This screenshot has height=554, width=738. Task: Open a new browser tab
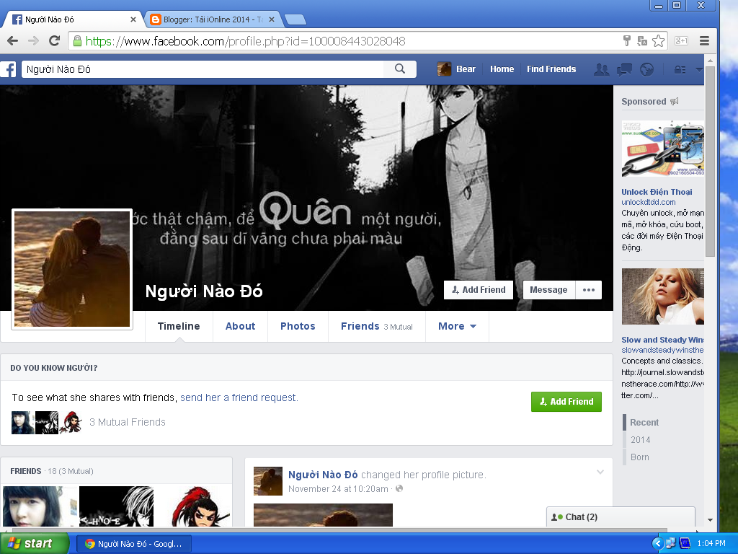point(295,19)
